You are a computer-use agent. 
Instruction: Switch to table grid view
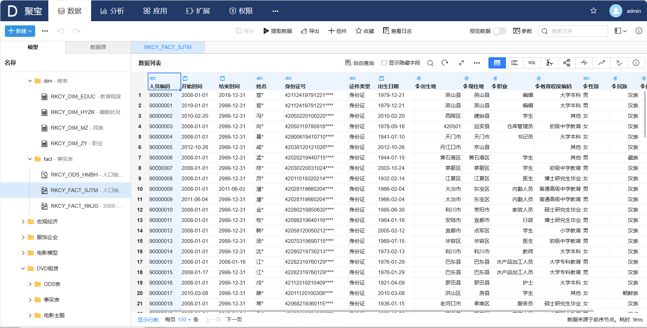pyautogui.click(x=497, y=63)
